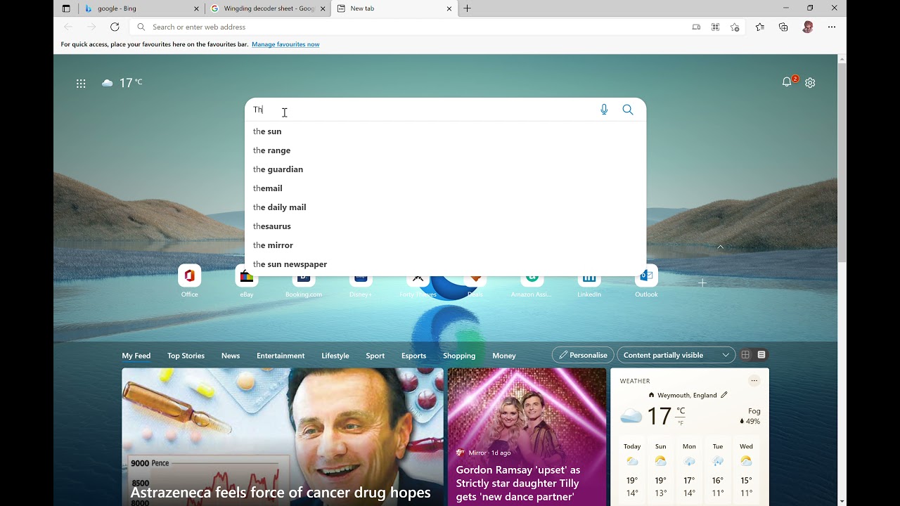Choose the suggestion "the mirror"

tap(445, 245)
